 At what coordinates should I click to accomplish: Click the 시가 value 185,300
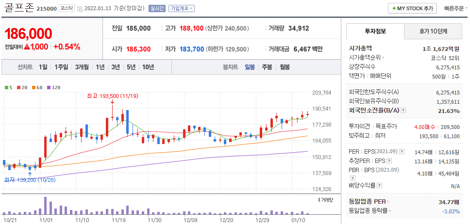click(138, 49)
